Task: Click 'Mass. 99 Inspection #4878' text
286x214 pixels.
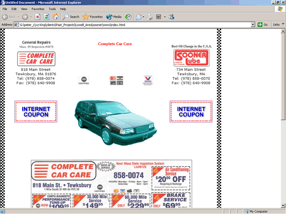Action: point(36,47)
